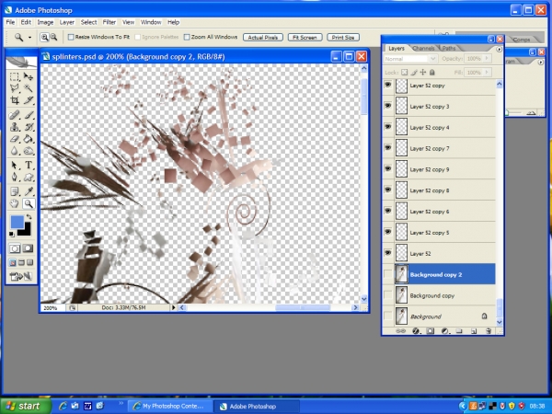Hide Layer 52 copy 4 visibility
The image size is (552, 414).
click(387, 126)
